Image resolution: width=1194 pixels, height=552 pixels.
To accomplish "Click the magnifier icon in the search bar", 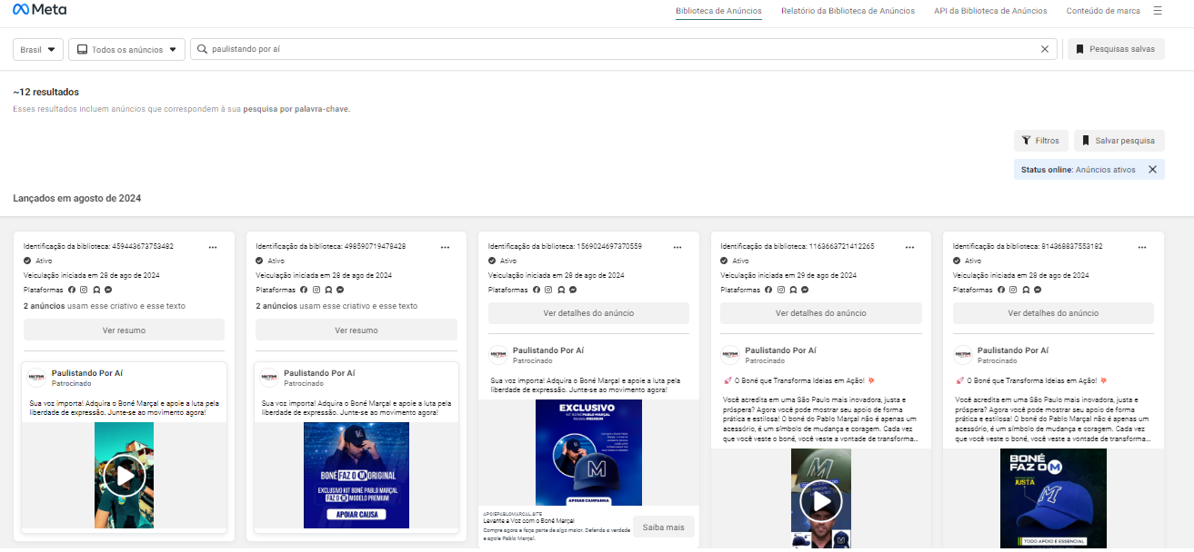I will click(x=202, y=49).
